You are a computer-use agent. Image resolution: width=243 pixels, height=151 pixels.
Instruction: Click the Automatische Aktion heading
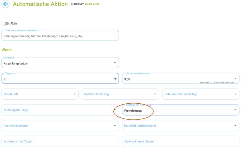[x=40, y=4]
